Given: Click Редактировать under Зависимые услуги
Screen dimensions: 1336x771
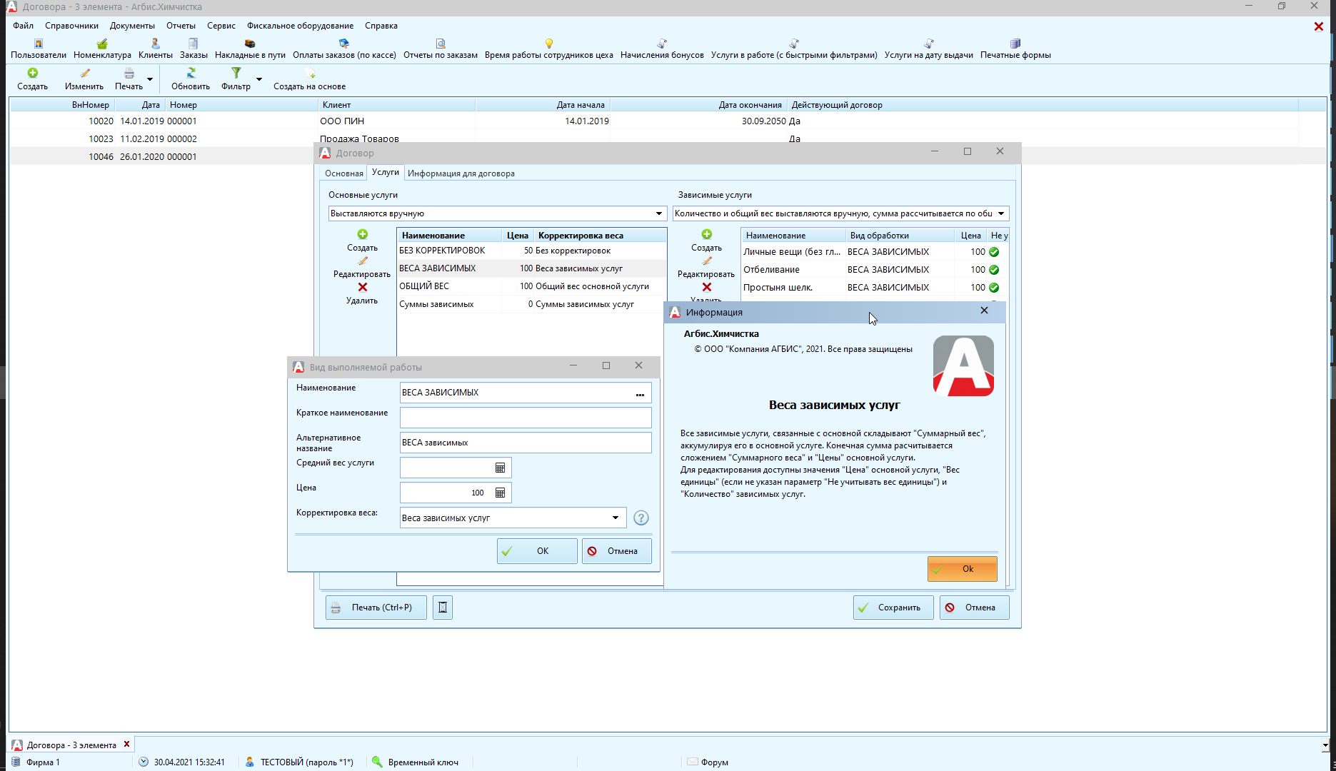Looking at the screenshot, I should pyautogui.click(x=707, y=267).
